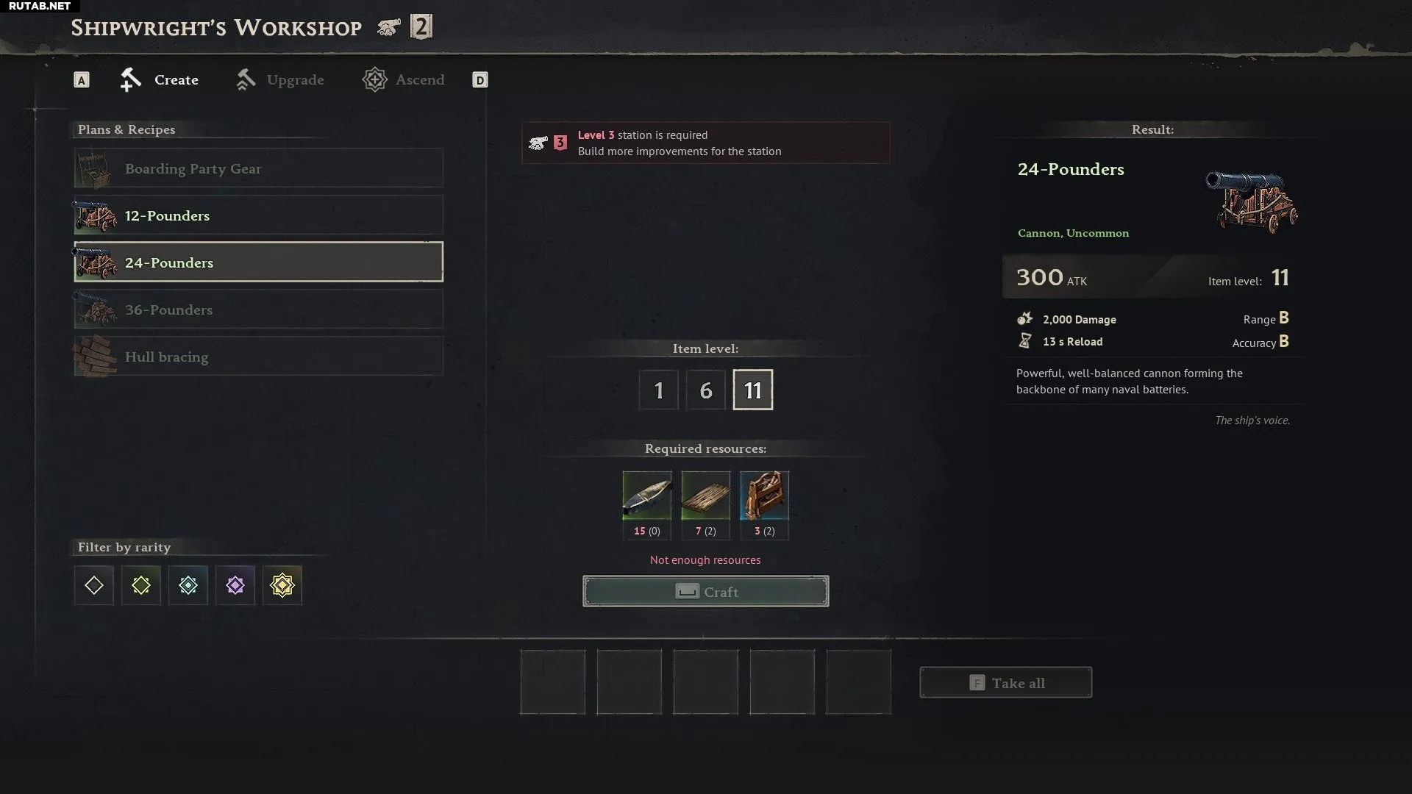
Task: Choose item level 1
Action: click(x=659, y=390)
